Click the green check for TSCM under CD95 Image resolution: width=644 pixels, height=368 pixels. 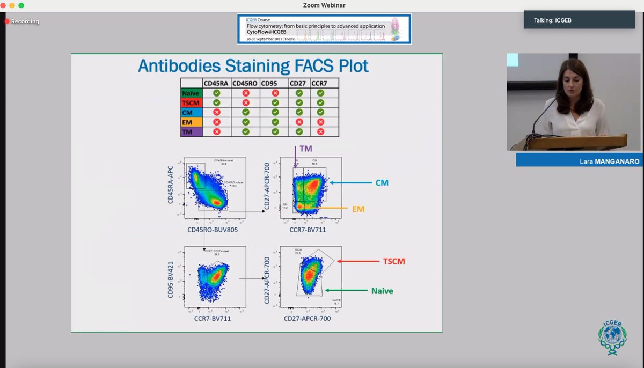[x=274, y=102]
